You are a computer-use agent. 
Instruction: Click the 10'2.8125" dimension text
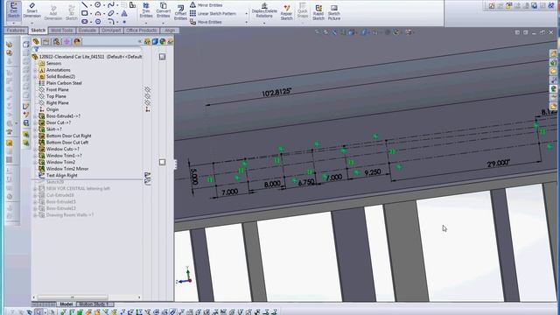point(276,92)
